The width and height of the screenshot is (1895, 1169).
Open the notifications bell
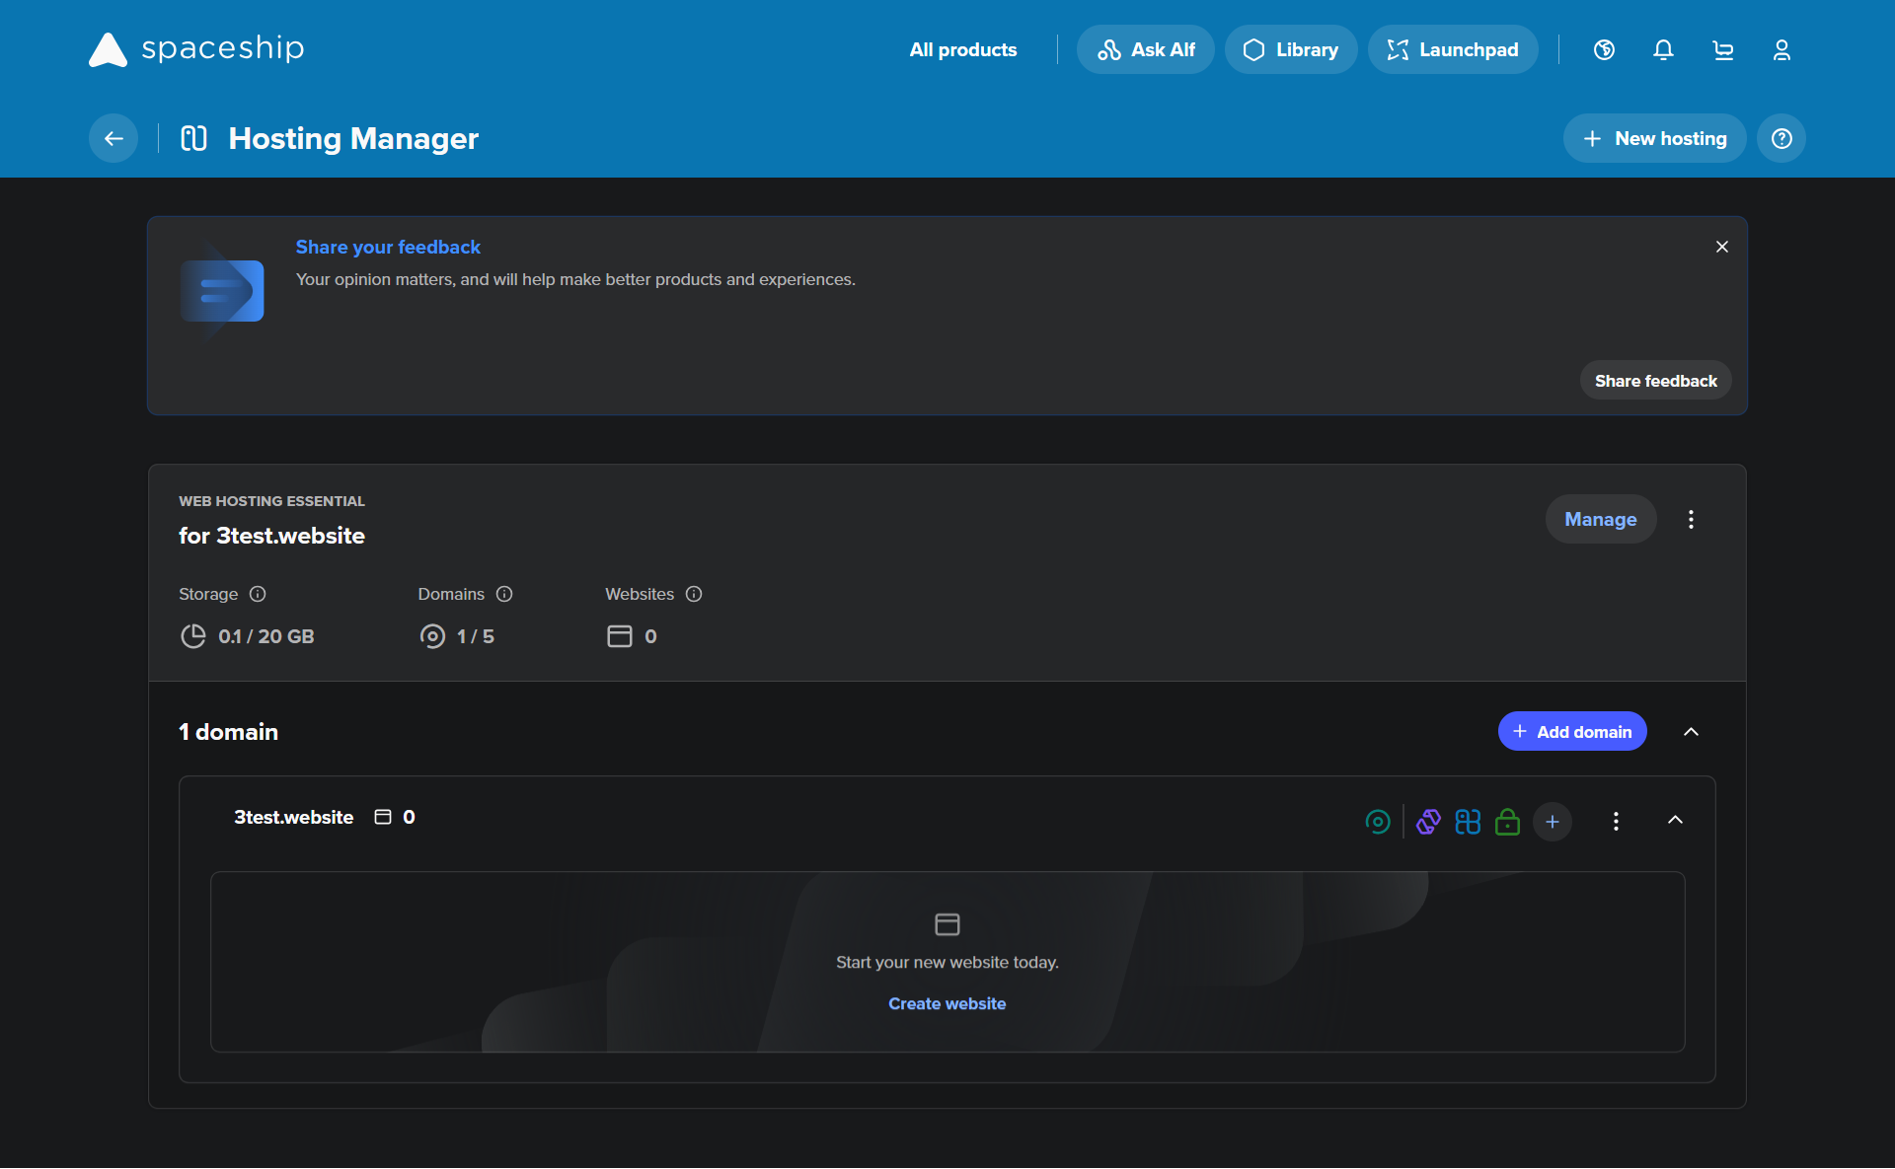(x=1664, y=49)
